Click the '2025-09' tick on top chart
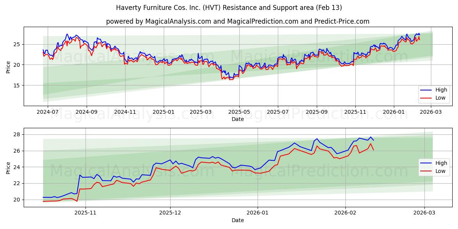This screenshot has height=229, width=458. pos(316,112)
